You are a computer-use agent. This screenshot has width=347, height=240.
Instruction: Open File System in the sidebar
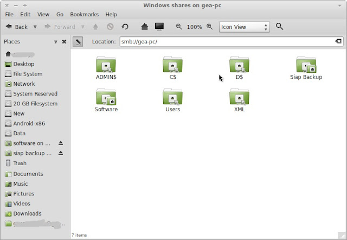click(23, 74)
